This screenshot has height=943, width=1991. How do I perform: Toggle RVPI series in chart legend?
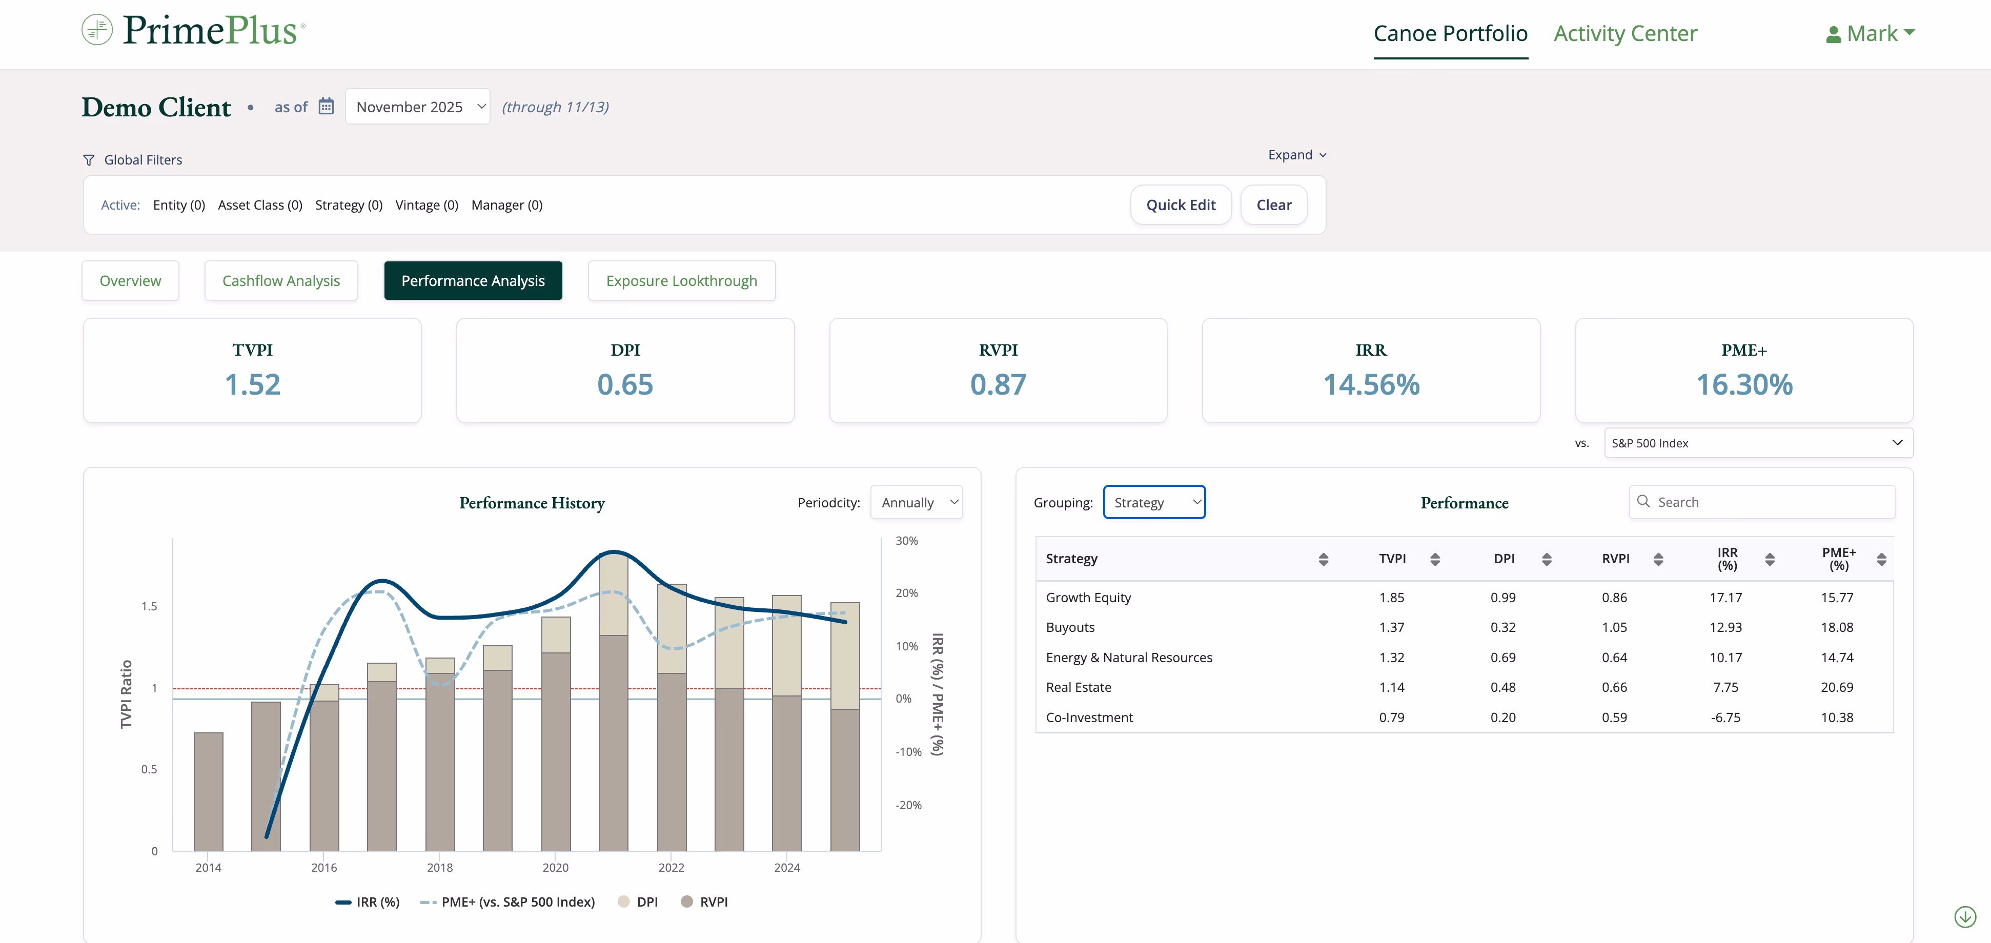click(x=704, y=902)
